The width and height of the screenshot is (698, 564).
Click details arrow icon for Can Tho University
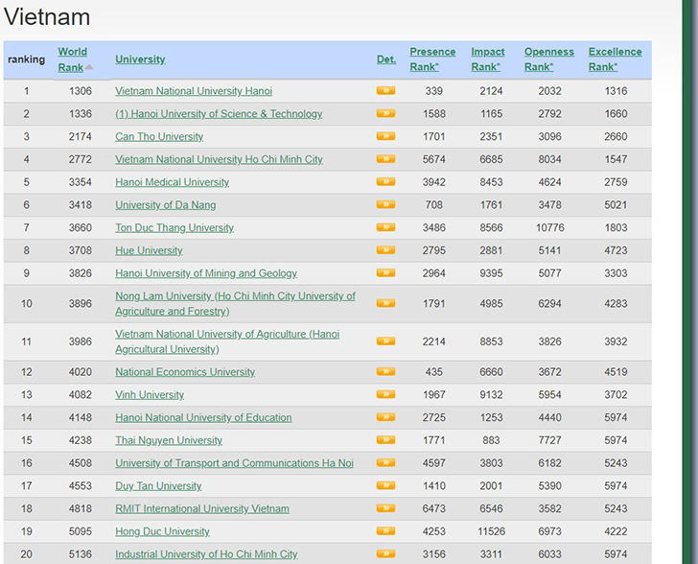tap(385, 137)
